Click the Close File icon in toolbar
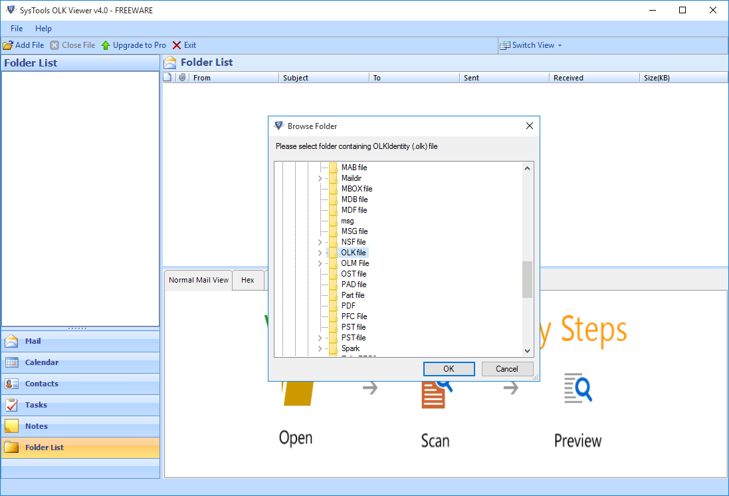Viewport: 729px width, 496px height. (x=54, y=45)
